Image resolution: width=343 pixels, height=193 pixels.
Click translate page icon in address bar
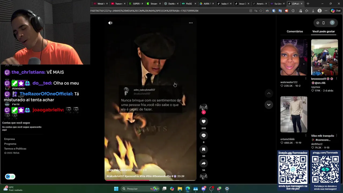click(256, 11)
